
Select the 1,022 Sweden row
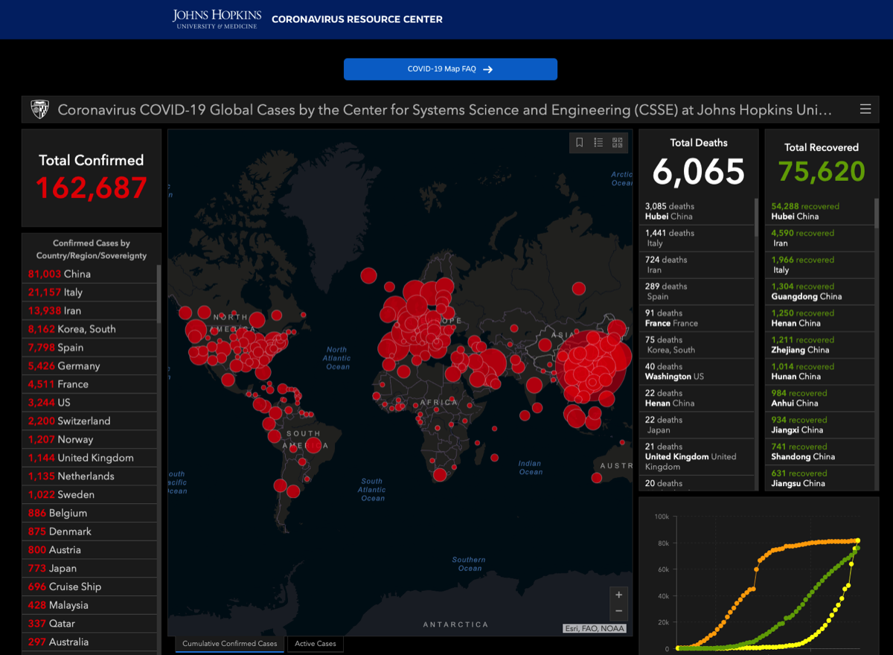click(89, 494)
